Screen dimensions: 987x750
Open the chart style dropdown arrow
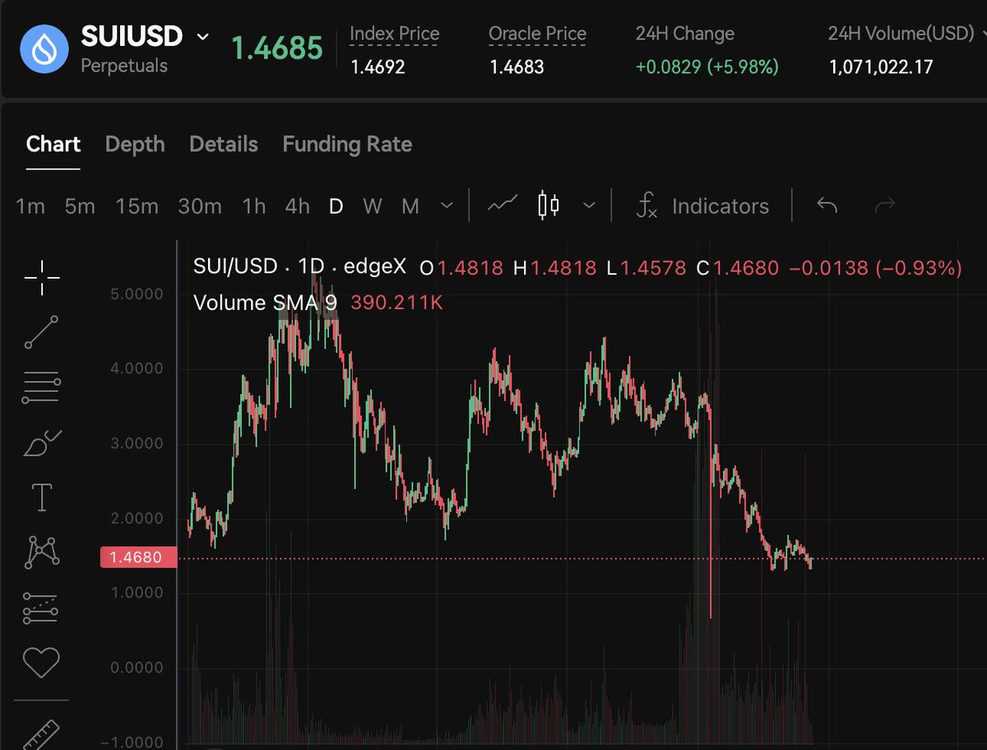pos(588,206)
